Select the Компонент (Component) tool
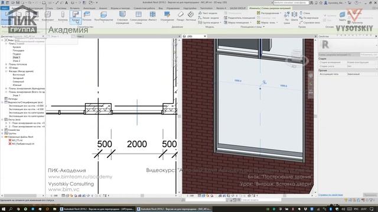This screenshot has width=378, height=212. point(48,16)
